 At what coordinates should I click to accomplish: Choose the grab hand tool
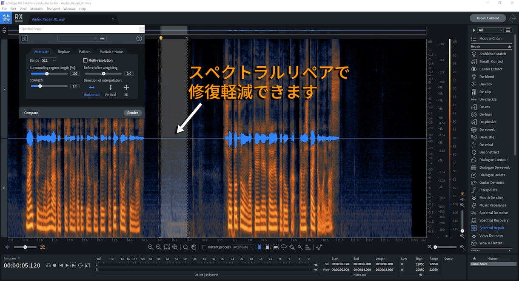coord(194,247)
